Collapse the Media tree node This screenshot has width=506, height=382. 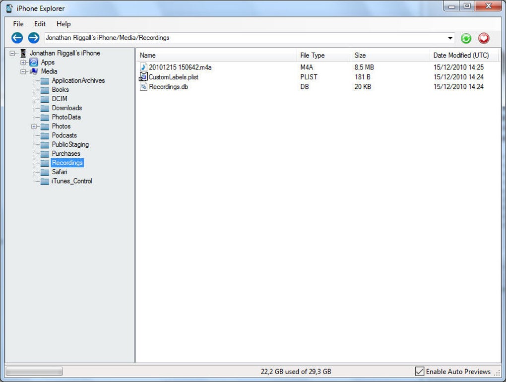point(23,71)
